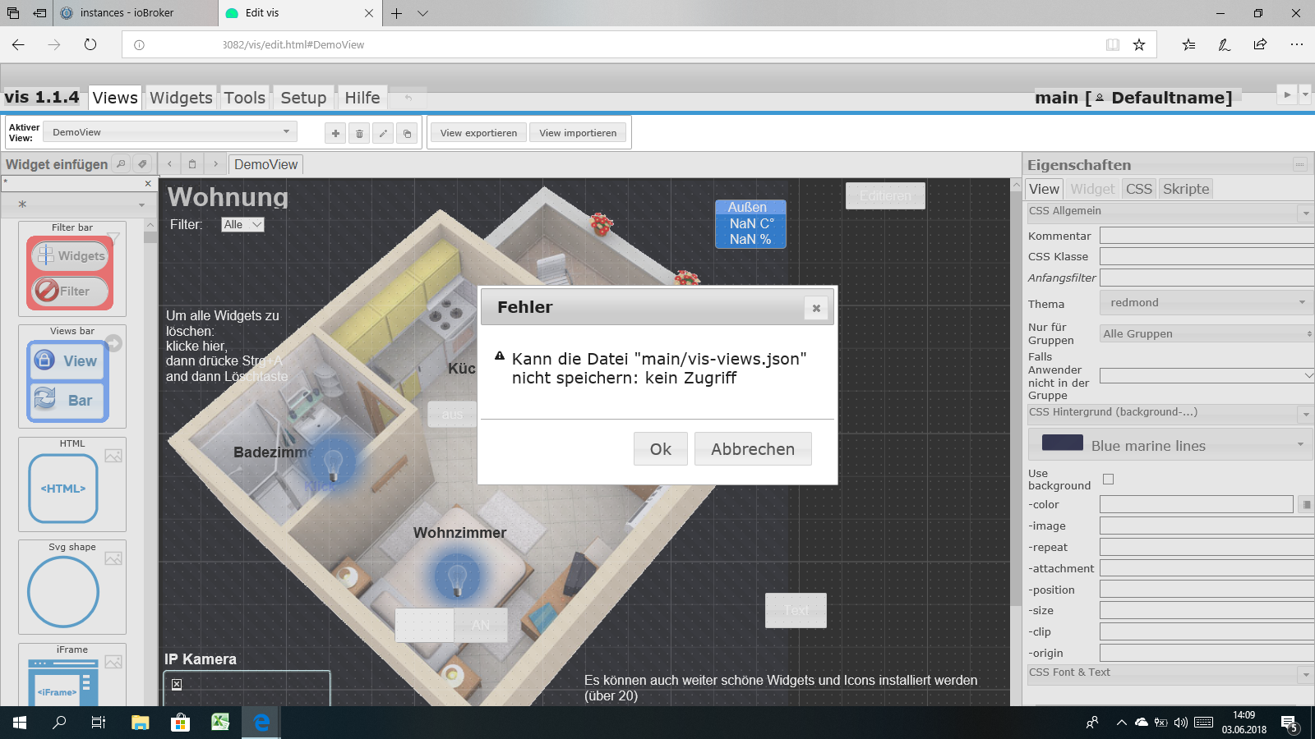Screen dimensions: 1315x739
Task: Add a new view with plus icon
Action: tap(335, 133)
